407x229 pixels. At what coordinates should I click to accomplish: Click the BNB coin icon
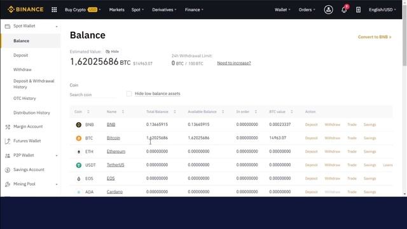[79, 125]
